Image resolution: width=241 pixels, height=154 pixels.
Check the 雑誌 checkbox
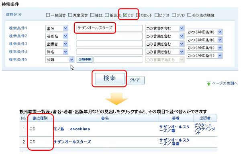[x=92, y=15]
